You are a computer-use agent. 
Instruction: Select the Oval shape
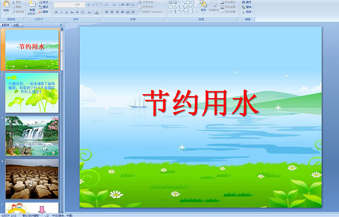click(192, 2)
